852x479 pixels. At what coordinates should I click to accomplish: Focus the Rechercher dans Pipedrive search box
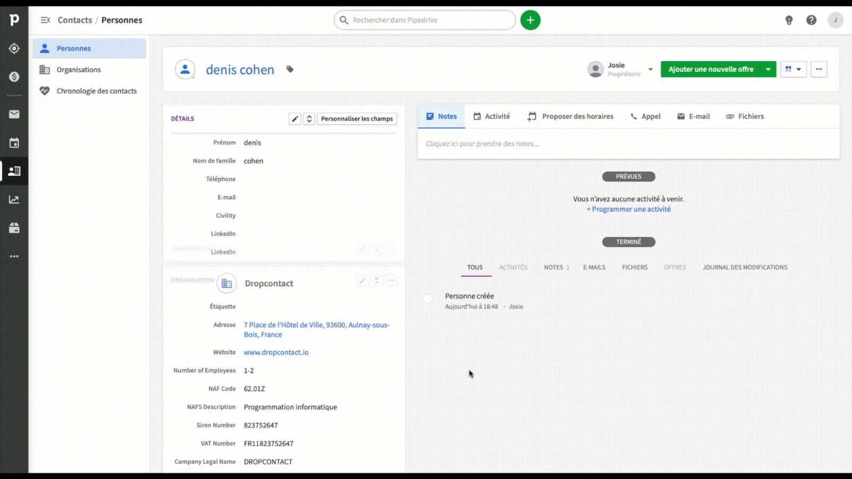point(425,20)
